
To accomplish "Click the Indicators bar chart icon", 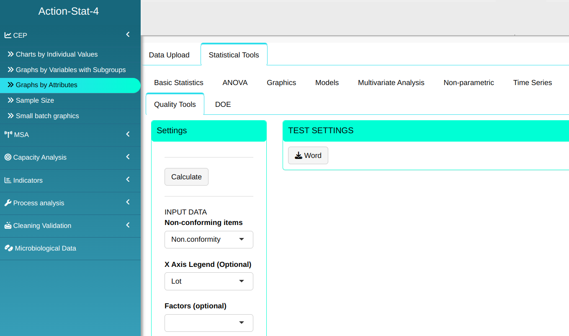I will point(8,180).
